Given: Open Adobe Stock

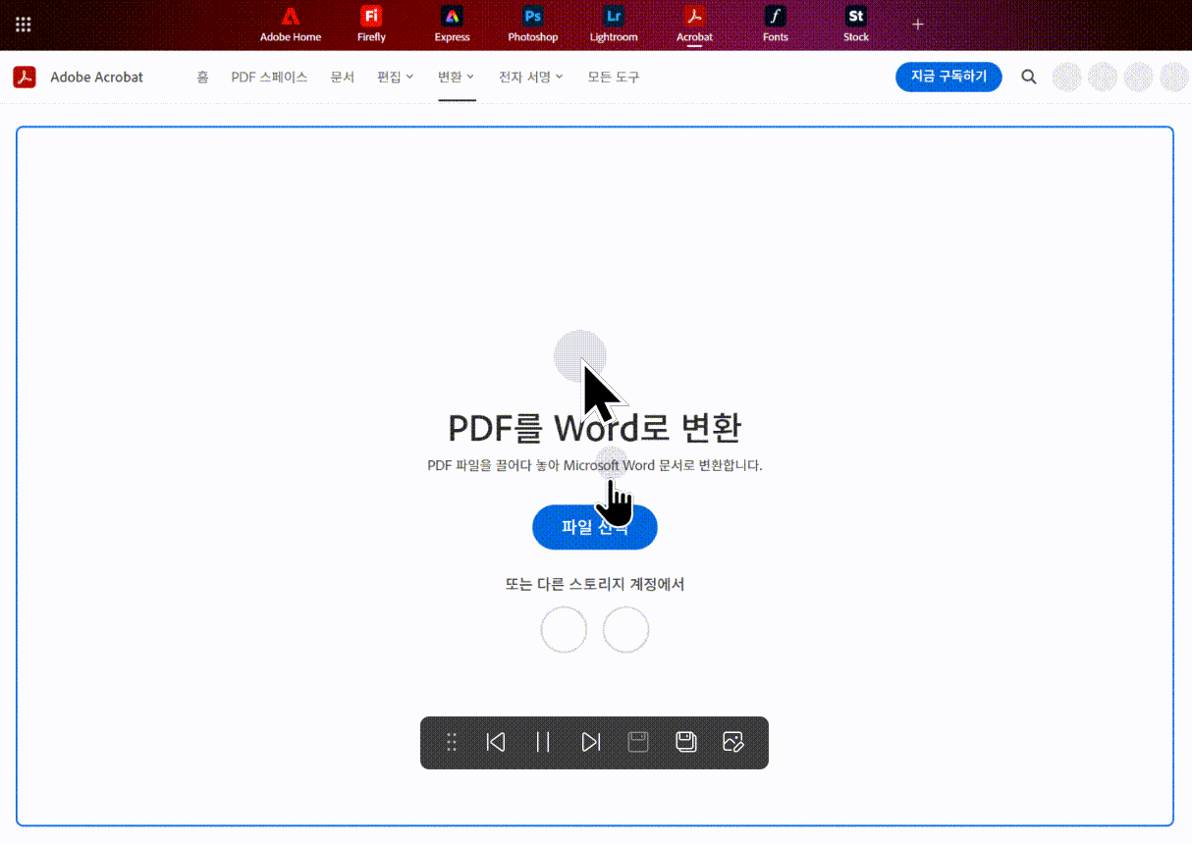Looking at the screenshot, I should click(856, 26).
